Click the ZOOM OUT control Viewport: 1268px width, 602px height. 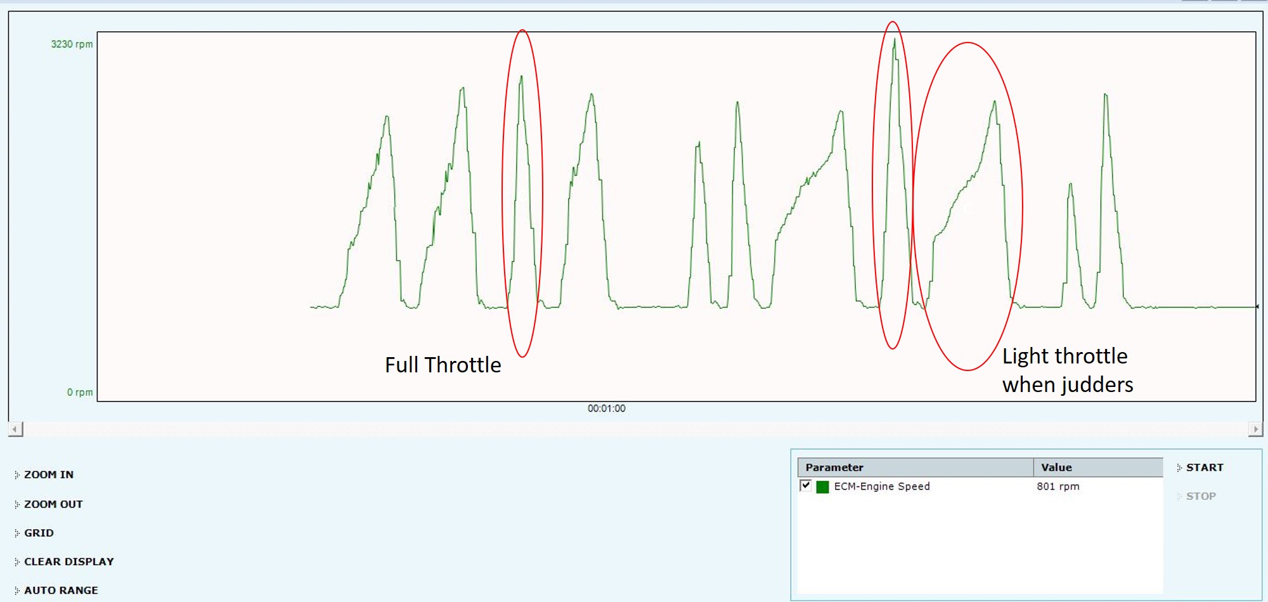pyautogui.click(x=53, y=504)
